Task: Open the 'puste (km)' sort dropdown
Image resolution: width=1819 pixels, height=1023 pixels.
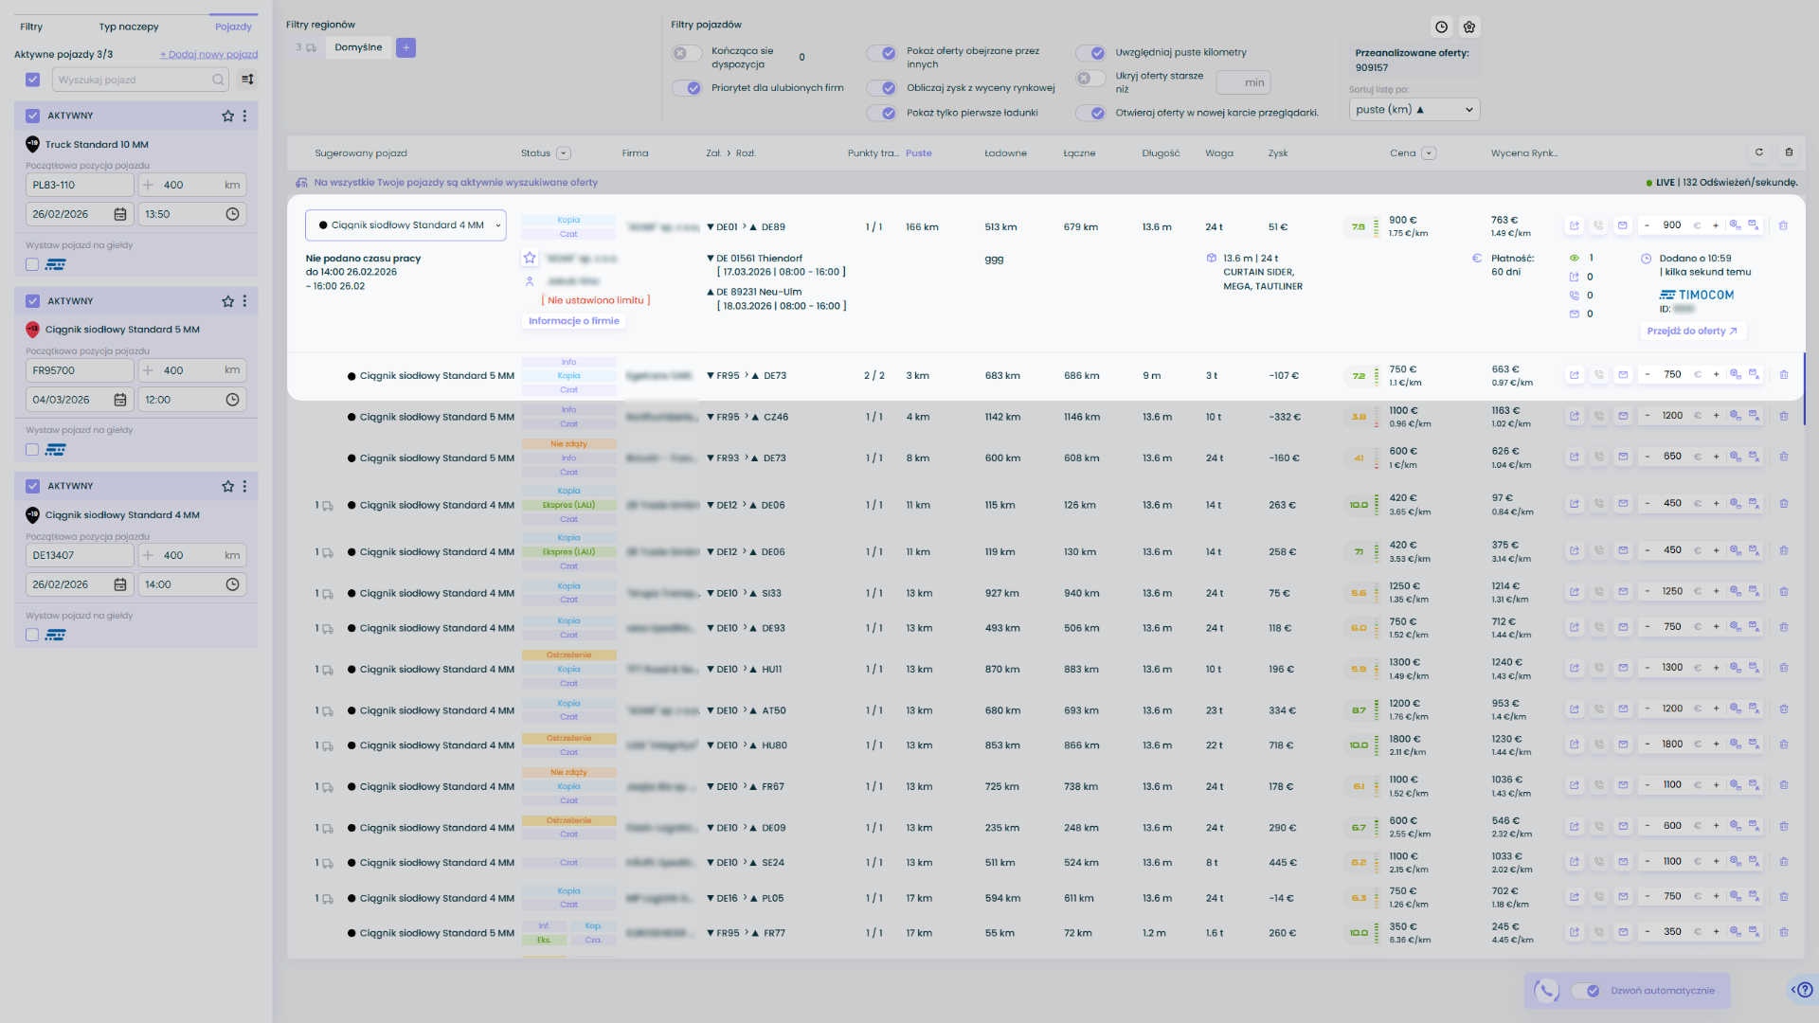Action: tap(1414, 110)
